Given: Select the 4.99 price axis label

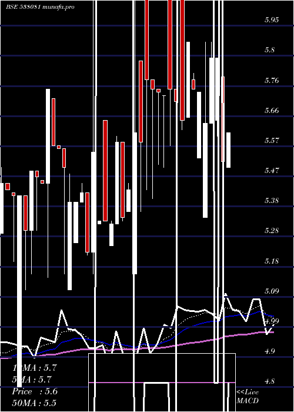Looking at the screenshot, I should (x=272, y=321).
